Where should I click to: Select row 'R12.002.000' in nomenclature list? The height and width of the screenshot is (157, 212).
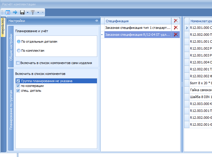point(201,35)
